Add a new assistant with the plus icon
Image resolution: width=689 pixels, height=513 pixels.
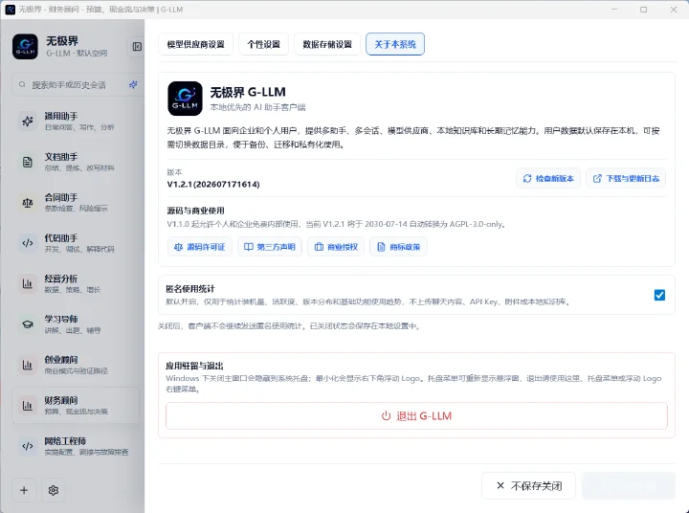(24, 490)
